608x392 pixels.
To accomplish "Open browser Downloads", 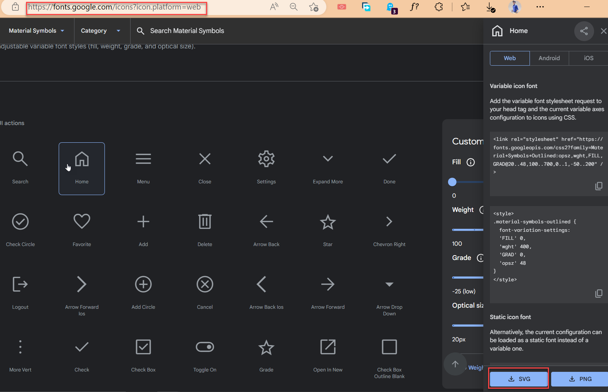I will pos(490,7).
